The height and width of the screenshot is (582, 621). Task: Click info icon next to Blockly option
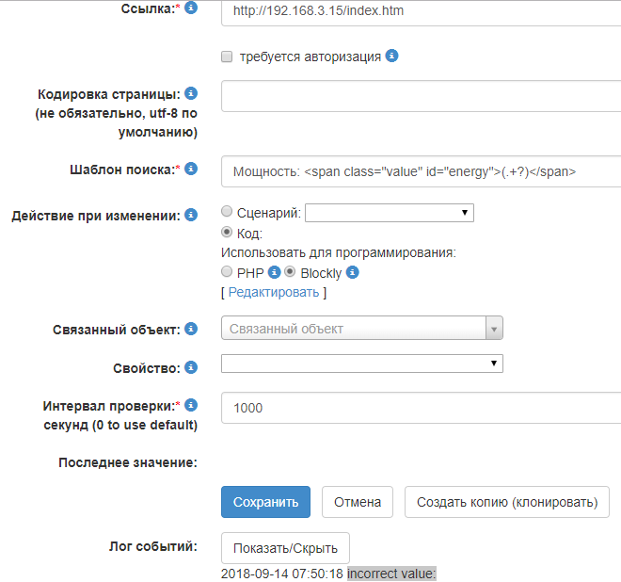353,273
